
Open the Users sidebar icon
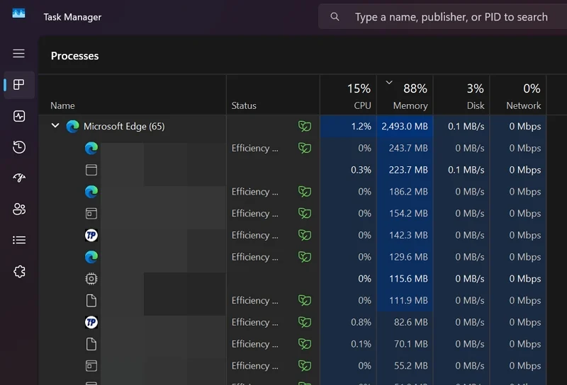19,209
